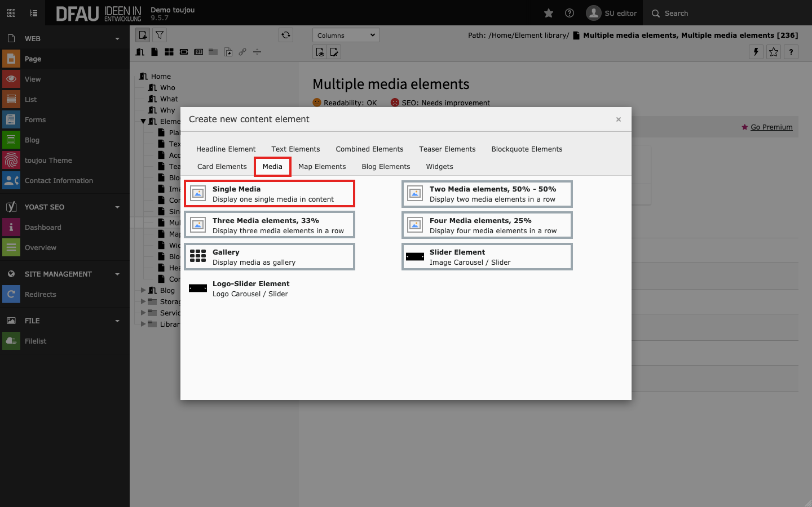This screenshot has width=812, height=507.
Task: Toggle the application grid menu icon
Action: (x=11, y=13)
